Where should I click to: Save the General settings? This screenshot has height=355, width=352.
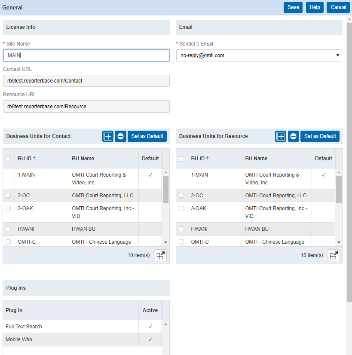click(293, 7)
